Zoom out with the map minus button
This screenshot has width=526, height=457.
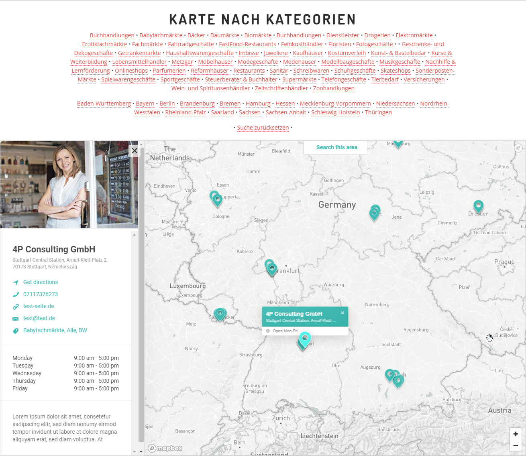[x=516, y=445]
